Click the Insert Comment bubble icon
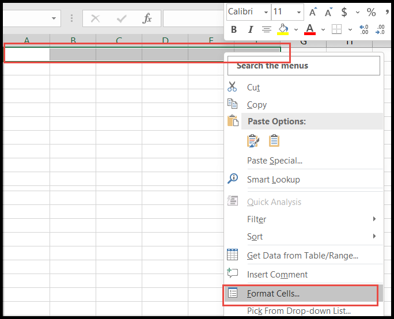This screenshot has height=319, width=394. [233, 273]
